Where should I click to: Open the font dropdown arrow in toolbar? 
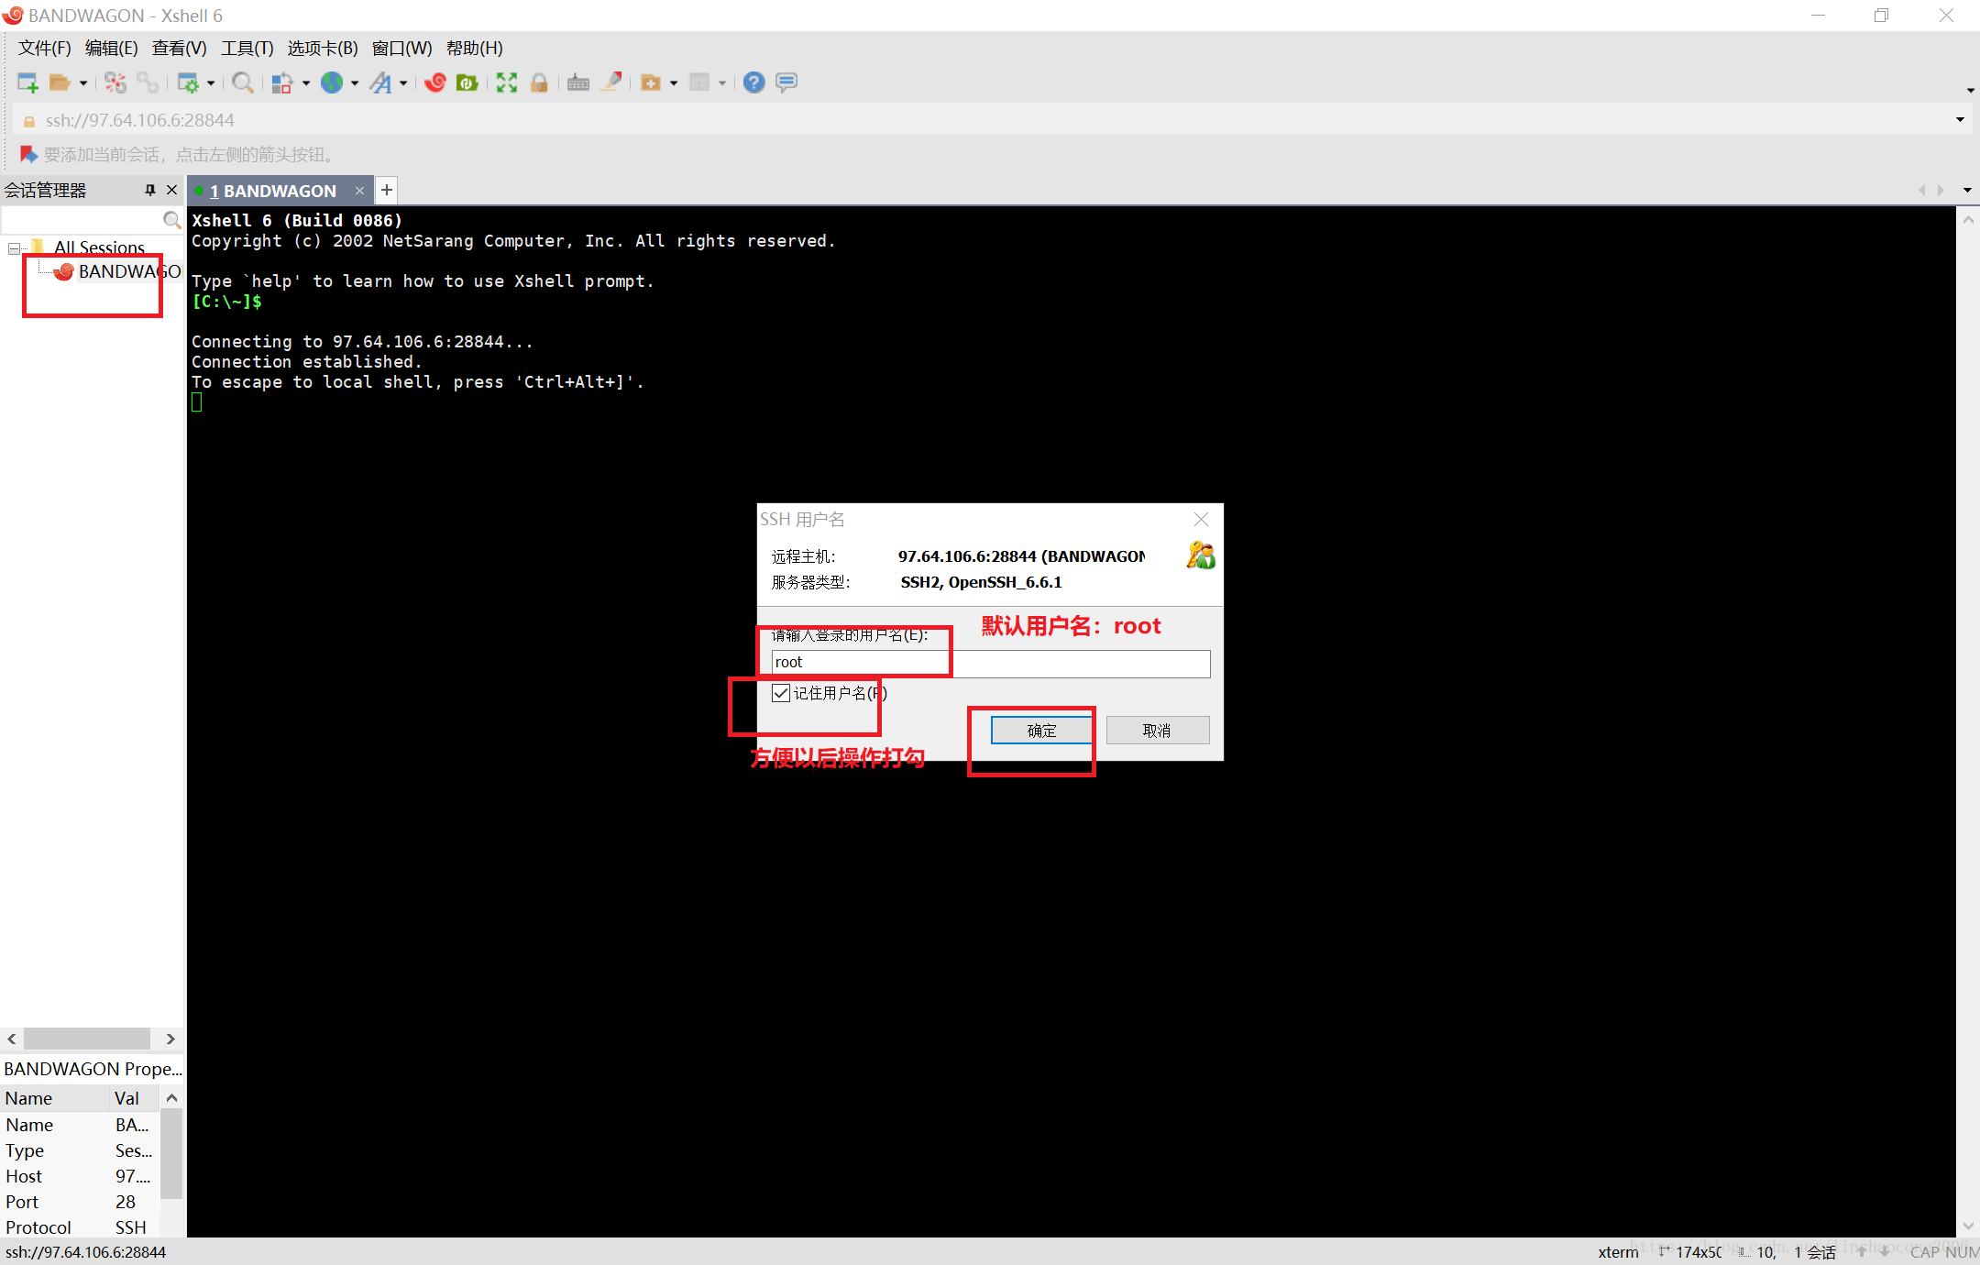point(403,83)
